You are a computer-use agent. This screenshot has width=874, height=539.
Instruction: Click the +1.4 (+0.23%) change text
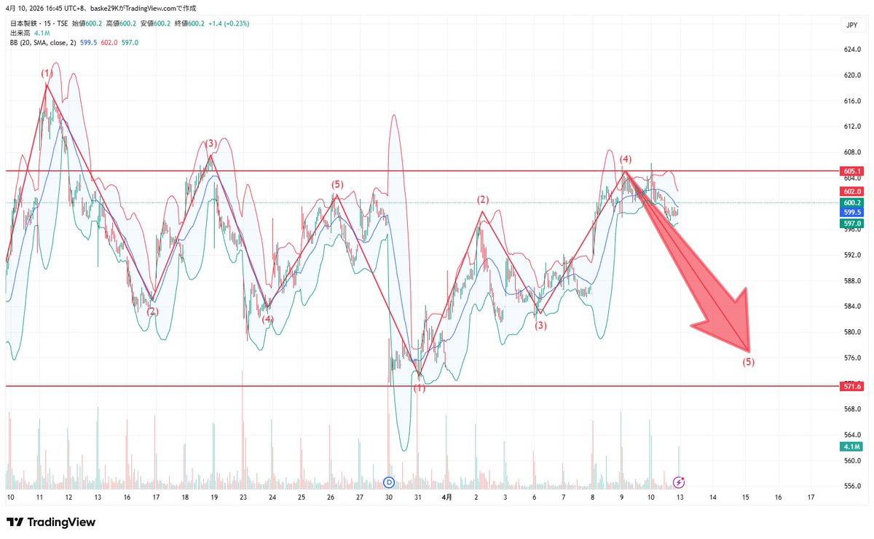(229, 24)
